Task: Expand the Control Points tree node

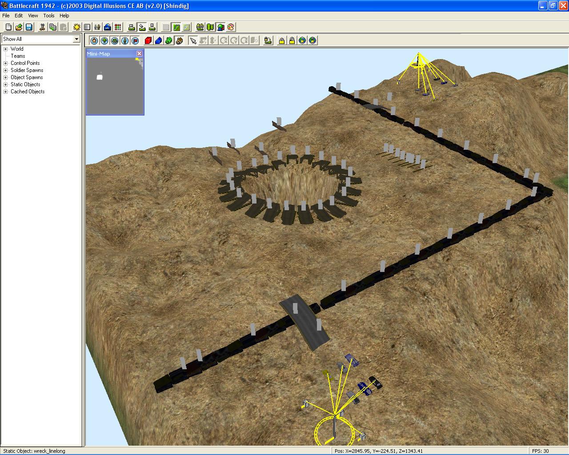Action: pos(6,63)
